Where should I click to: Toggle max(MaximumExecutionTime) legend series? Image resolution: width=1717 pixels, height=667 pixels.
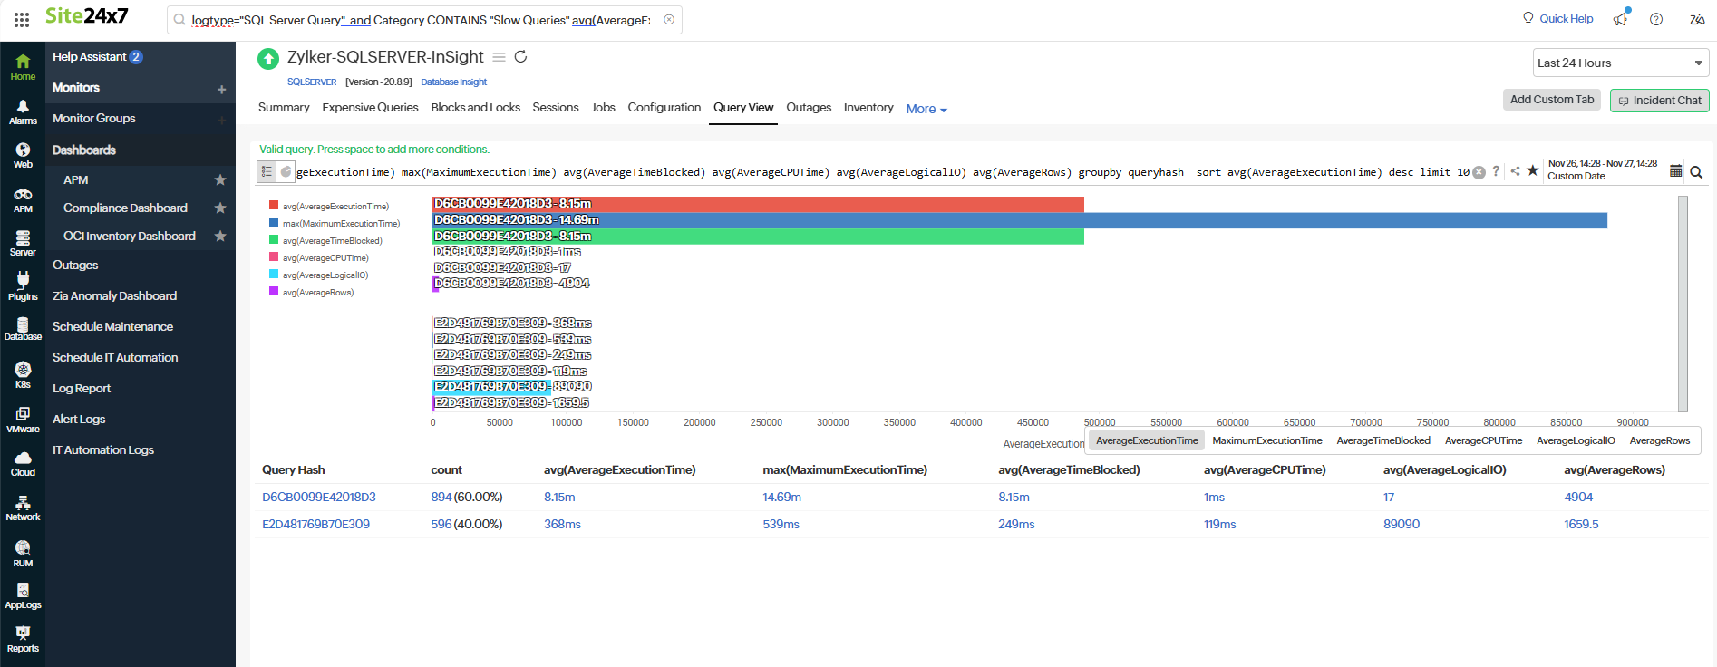click(x=335, y=223)
